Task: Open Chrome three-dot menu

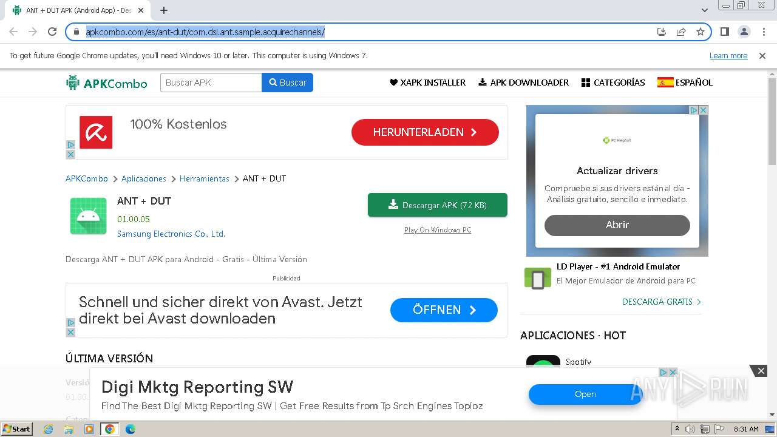Action: point(764,32)
